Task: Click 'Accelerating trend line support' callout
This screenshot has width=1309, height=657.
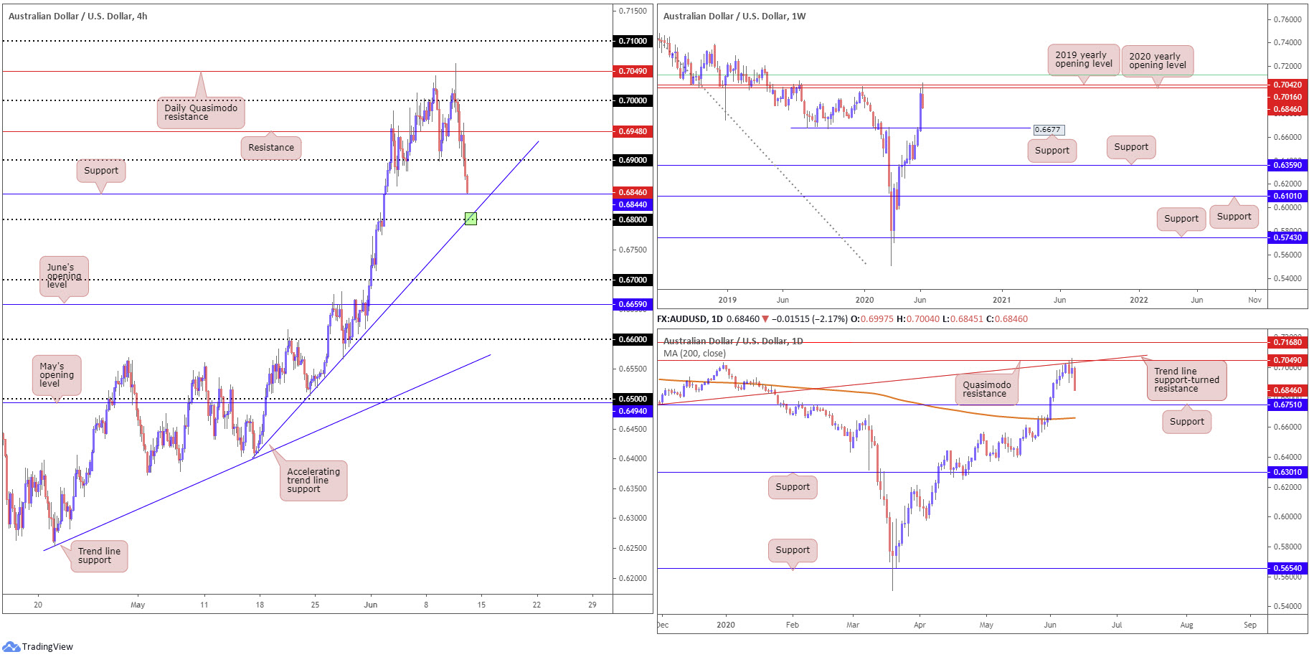Action: (313, 481)
